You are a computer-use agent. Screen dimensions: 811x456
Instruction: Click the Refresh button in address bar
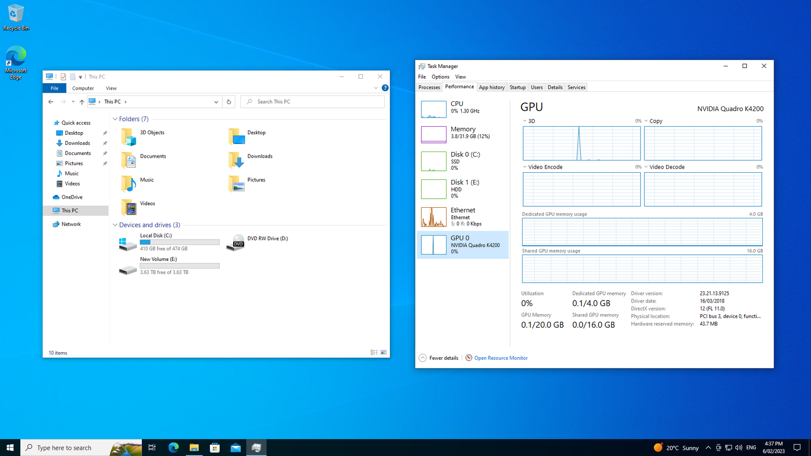pyautogui.click(x=229, y=102)
